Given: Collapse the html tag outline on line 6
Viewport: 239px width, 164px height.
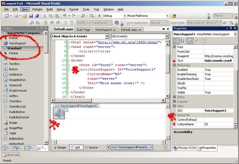Looking at the screenshot, I should [68, 42].
